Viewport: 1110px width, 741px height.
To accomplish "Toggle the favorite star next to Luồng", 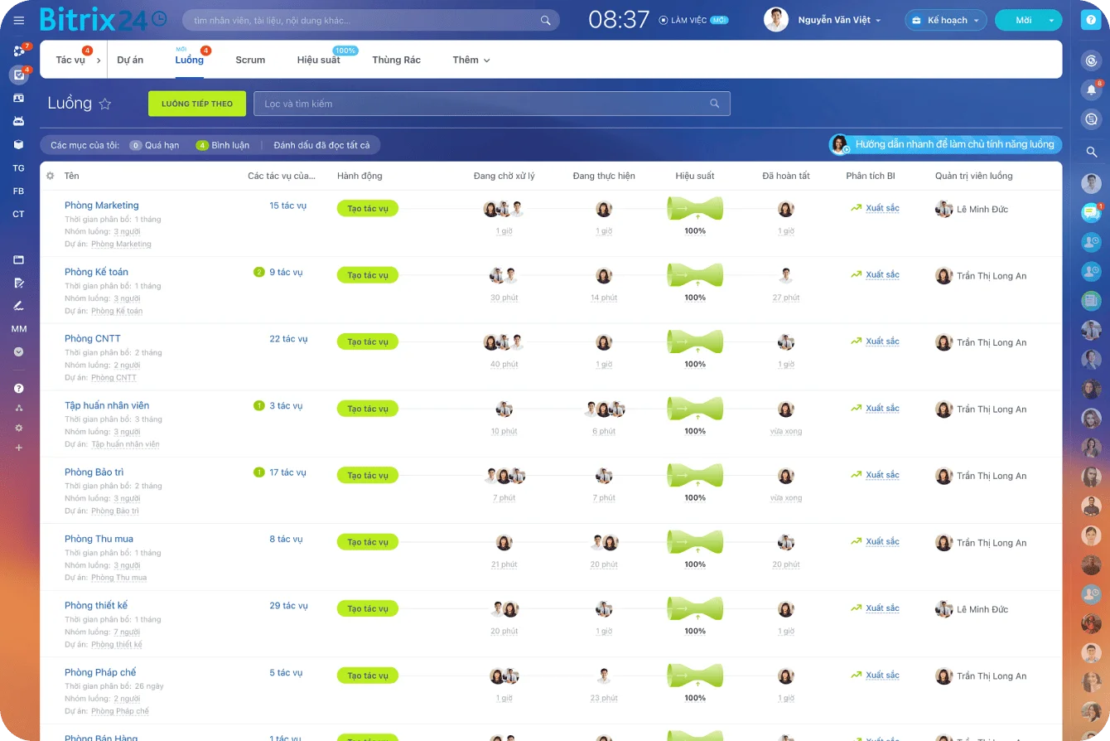I will click(105, 104).
